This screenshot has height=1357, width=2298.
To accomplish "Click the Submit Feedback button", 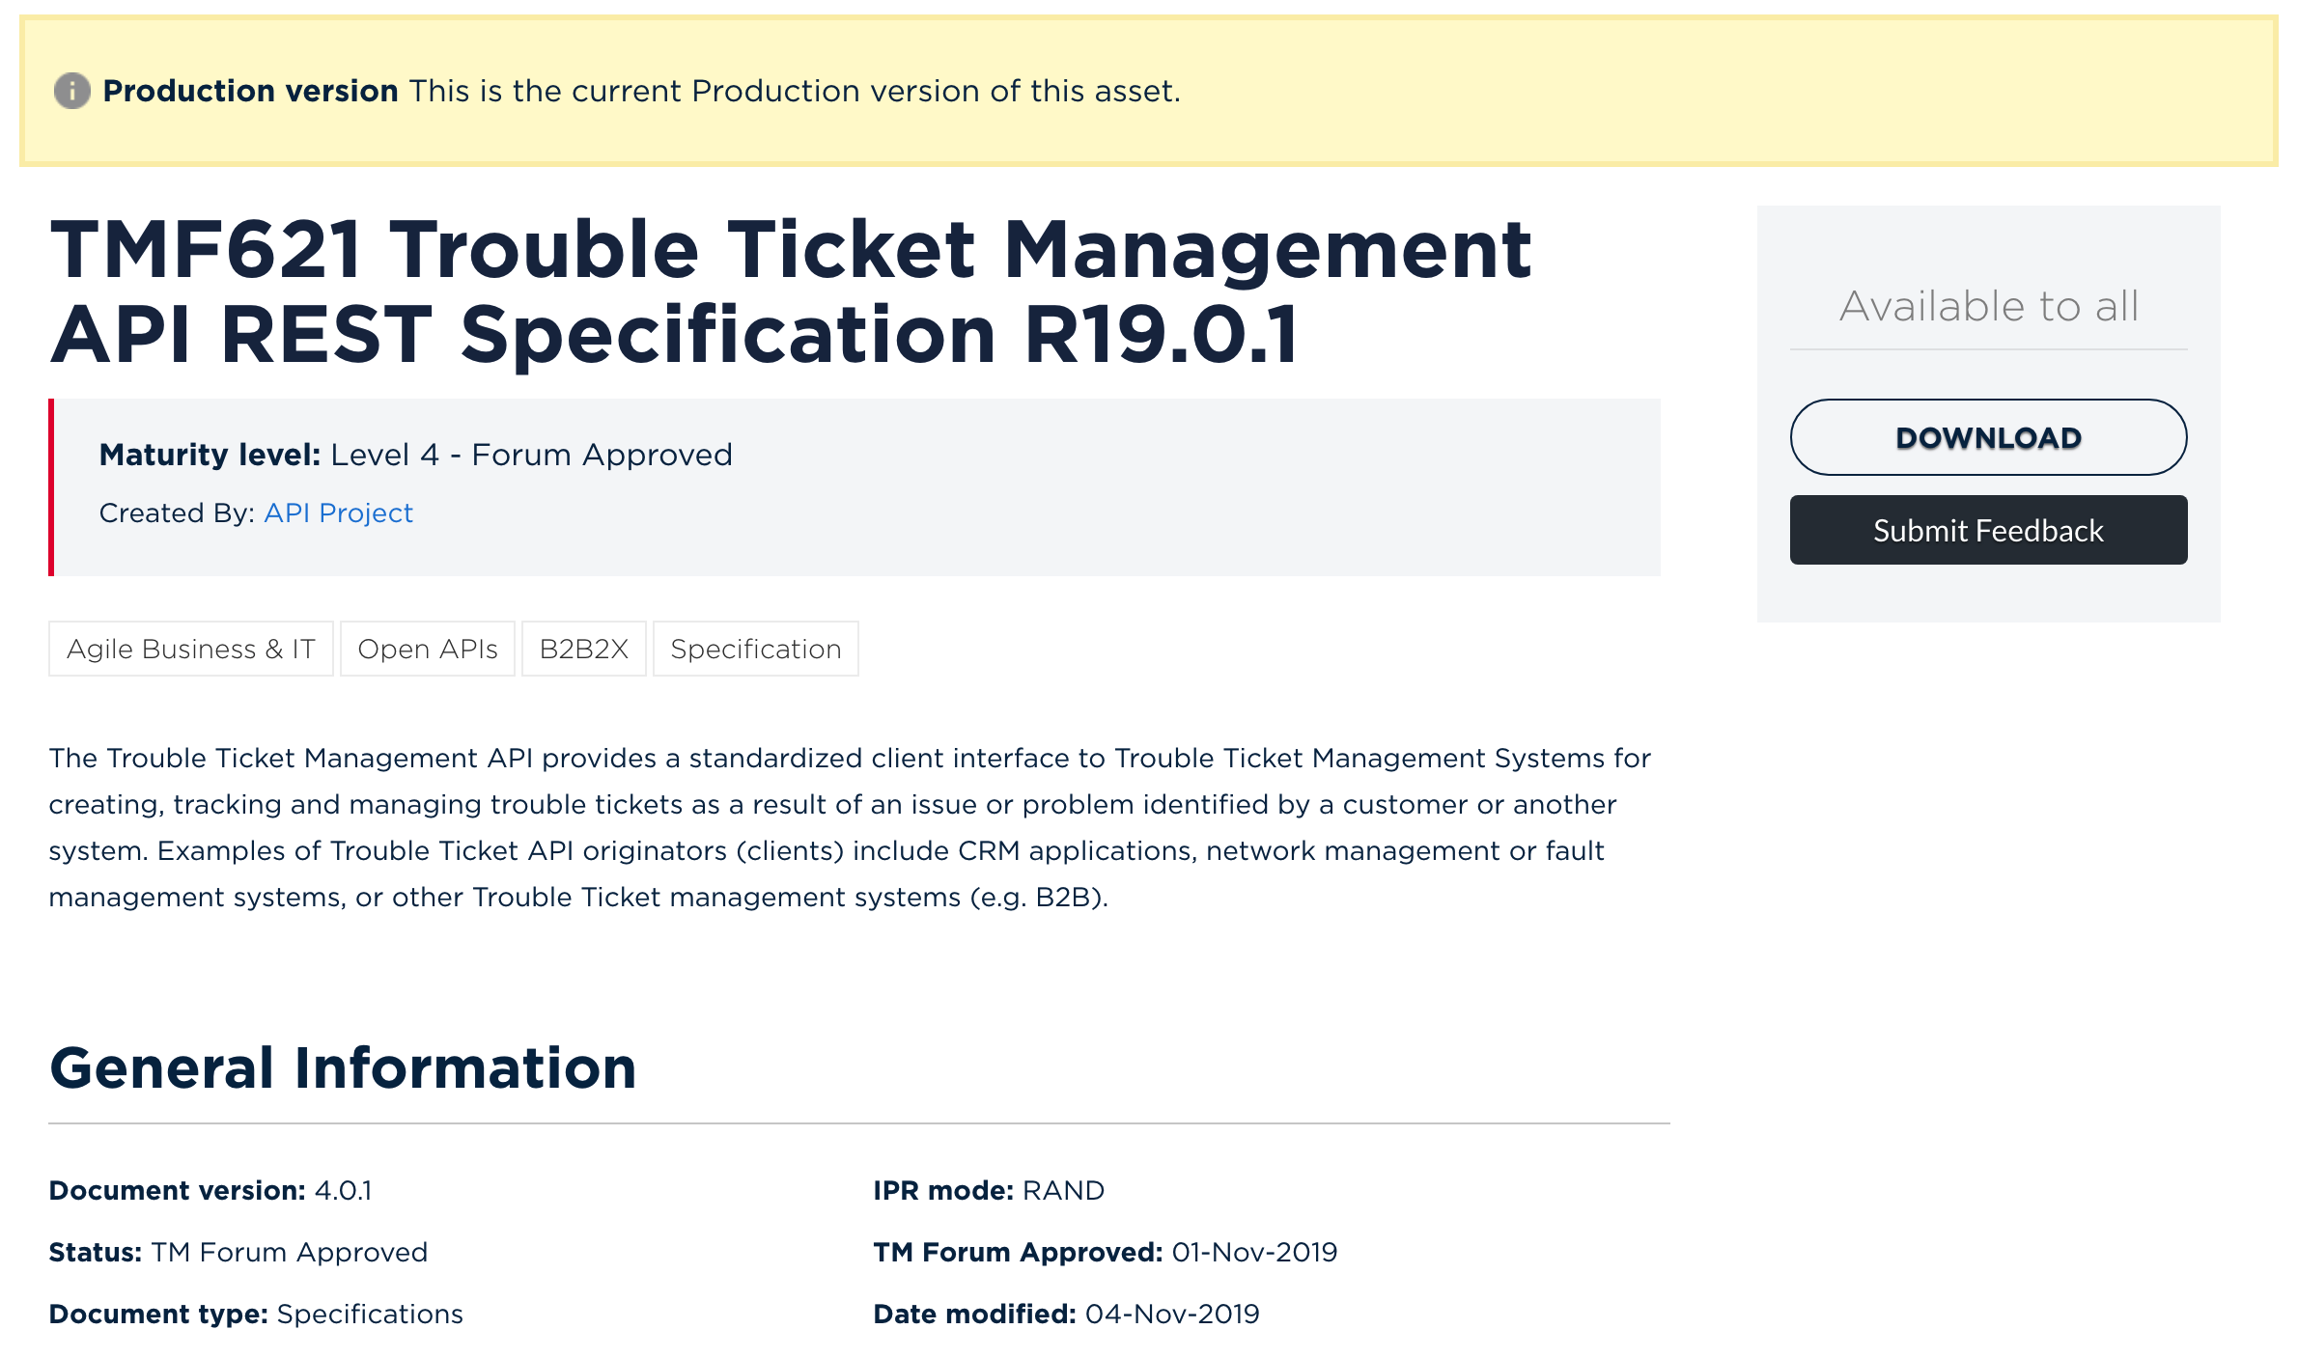I will 1988,530.
